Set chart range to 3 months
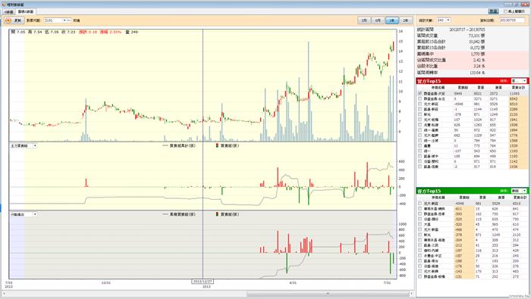Screen dimensions: 531x299 (x=364, y=20)
